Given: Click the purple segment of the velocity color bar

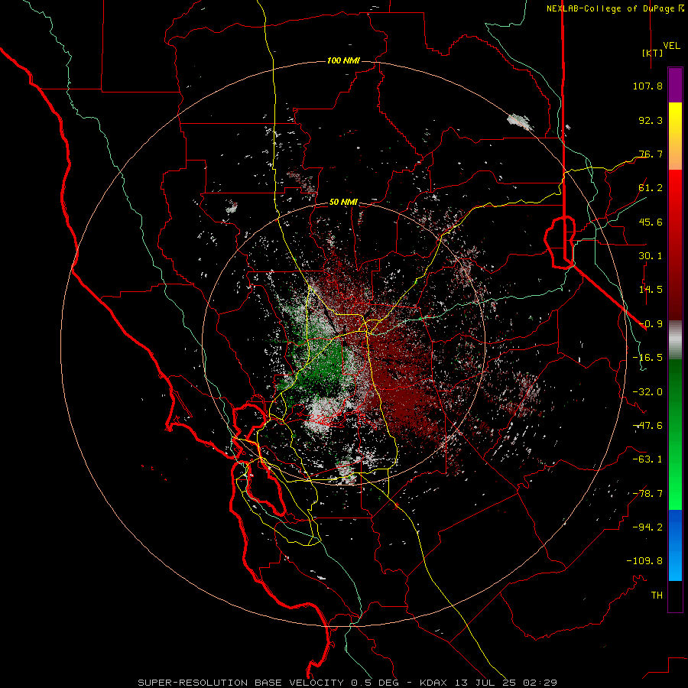Looking at the screenshot, I should coord(675,85).
